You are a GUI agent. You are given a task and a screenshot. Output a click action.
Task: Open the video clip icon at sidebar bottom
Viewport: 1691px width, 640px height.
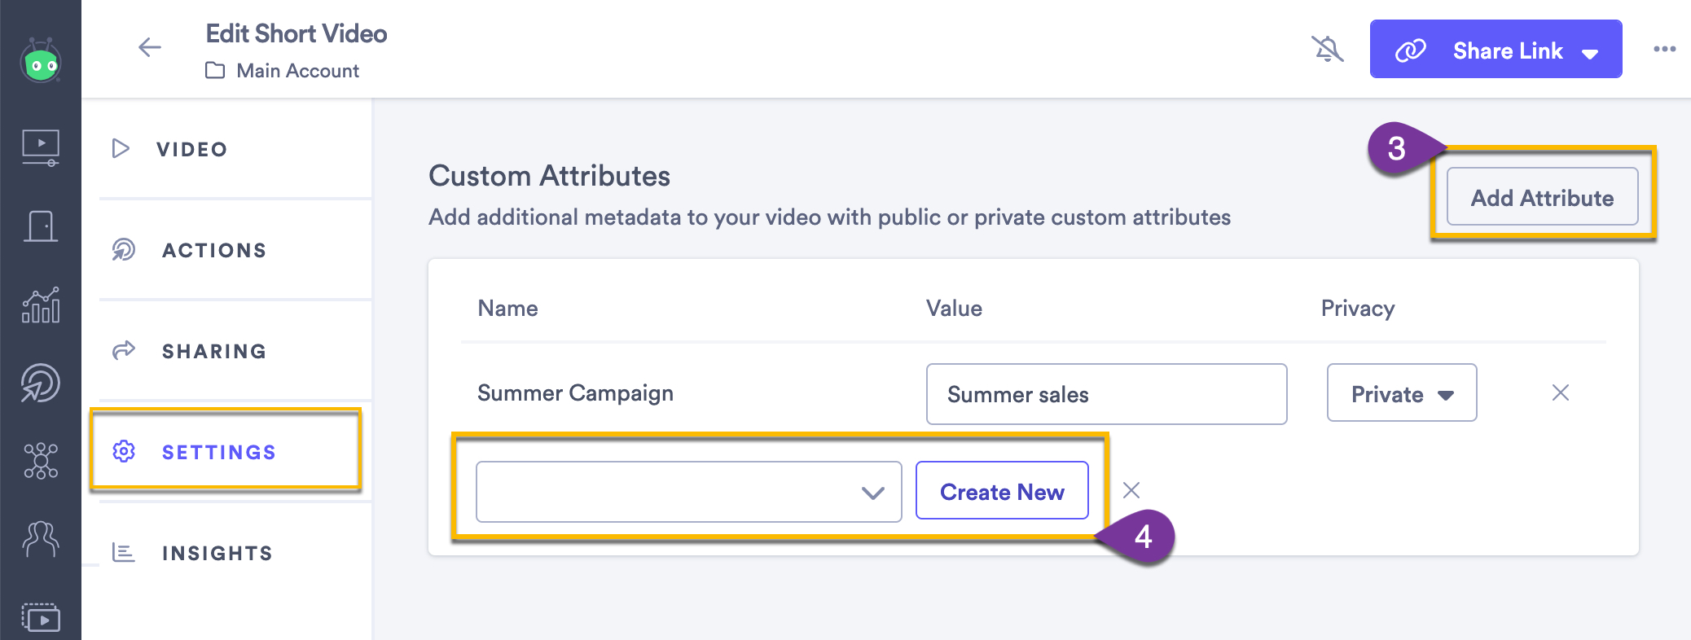pos(41,618)
